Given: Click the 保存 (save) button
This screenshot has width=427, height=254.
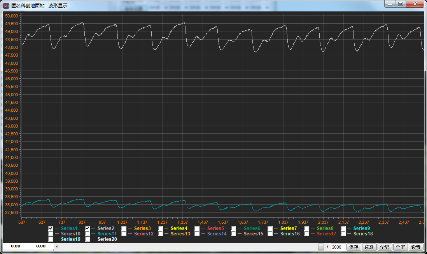Looking at the screenshot, I should (x=354, y=247).
